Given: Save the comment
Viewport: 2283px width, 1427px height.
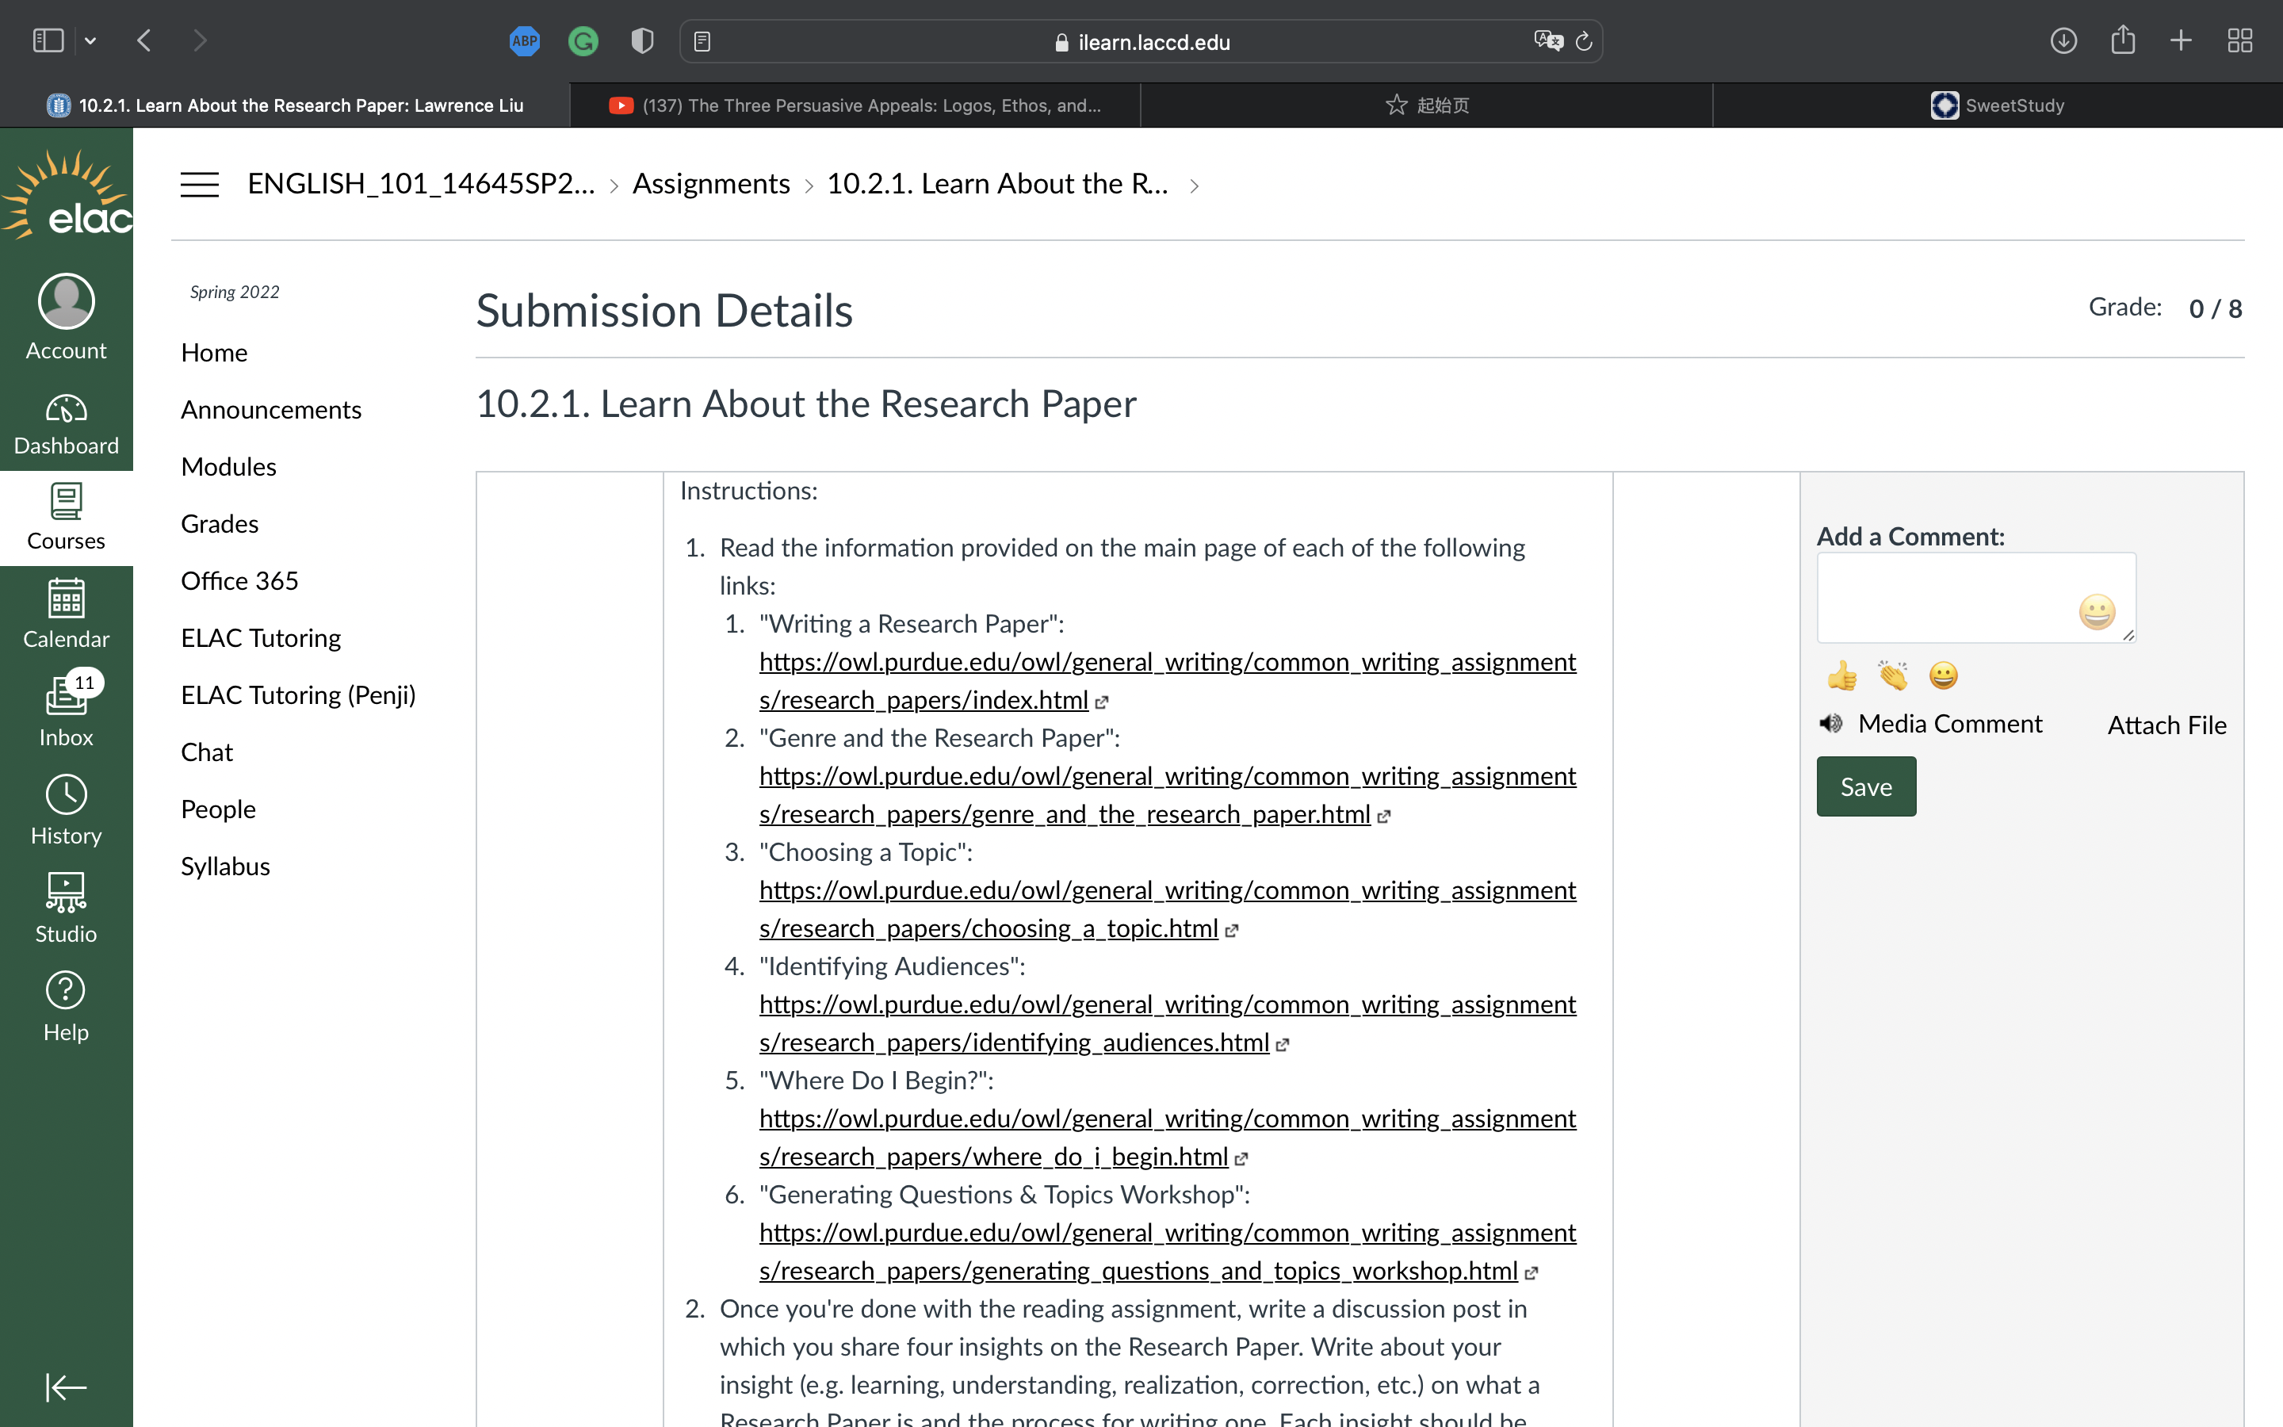Looking at the screenshot, I should [x=1866, y=786].
